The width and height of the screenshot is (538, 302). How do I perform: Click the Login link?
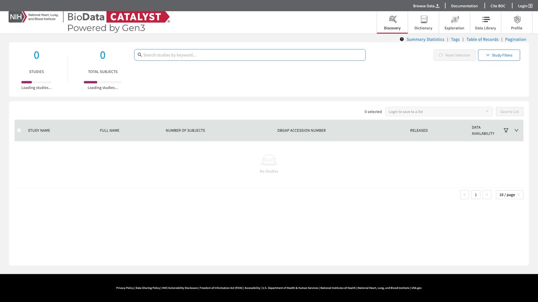(x=525, y=6)
